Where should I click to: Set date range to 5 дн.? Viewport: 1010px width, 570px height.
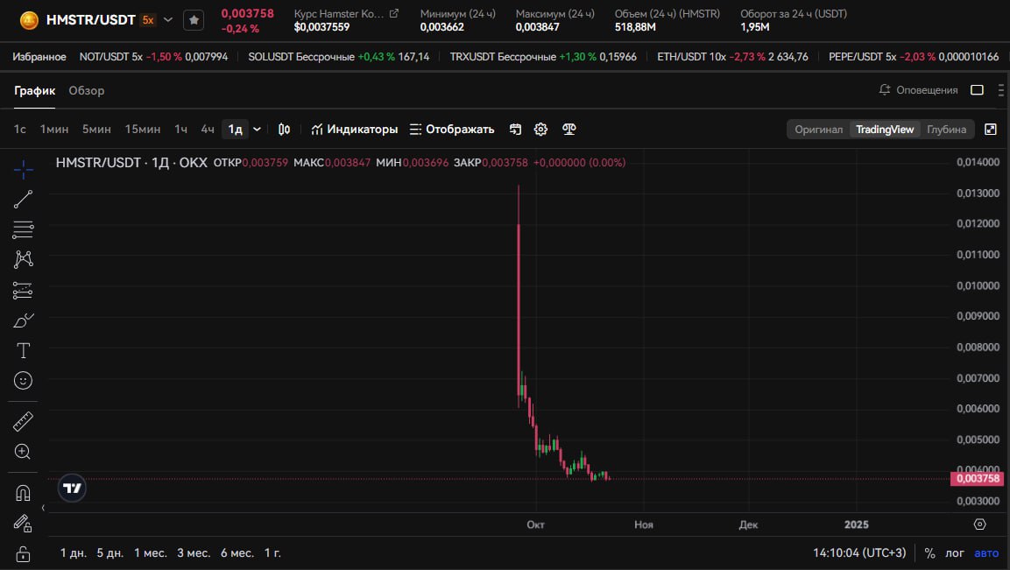pyautogui.click(x=110, y=553)
